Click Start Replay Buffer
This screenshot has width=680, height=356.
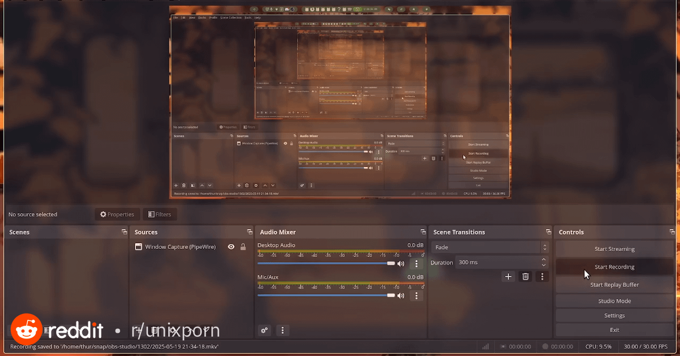[614, 285]
